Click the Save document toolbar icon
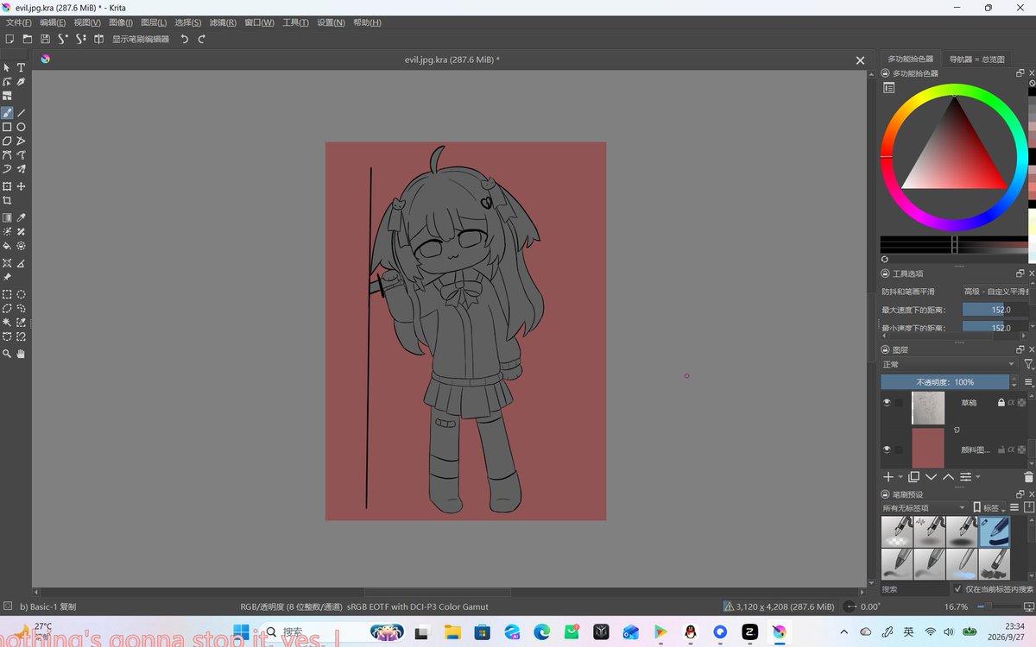Viewport: 1036px width, 647px height. [x=45, y=39]
